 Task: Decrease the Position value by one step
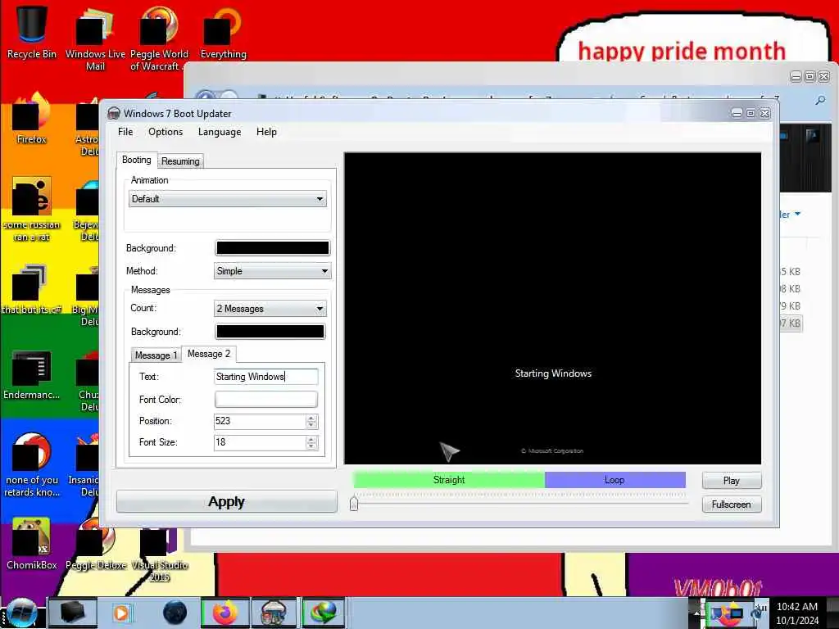coord(312,425)
